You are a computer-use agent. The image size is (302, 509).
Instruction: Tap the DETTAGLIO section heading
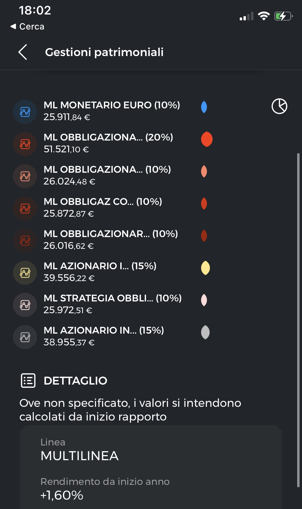[x=75, y=381]
